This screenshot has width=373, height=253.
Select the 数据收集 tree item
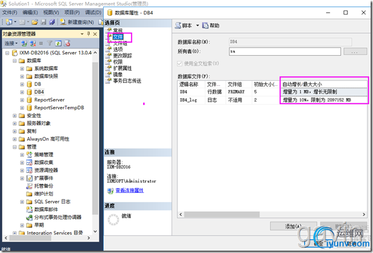pyautogui.click(x=44, y=162)
